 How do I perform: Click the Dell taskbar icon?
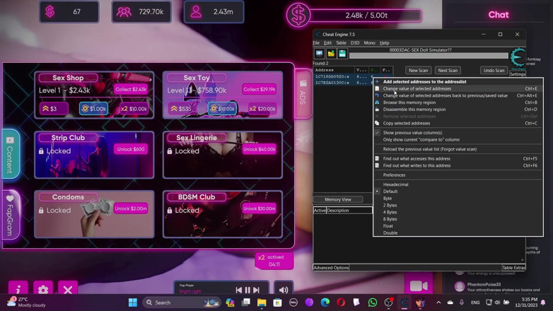[293, 303]
